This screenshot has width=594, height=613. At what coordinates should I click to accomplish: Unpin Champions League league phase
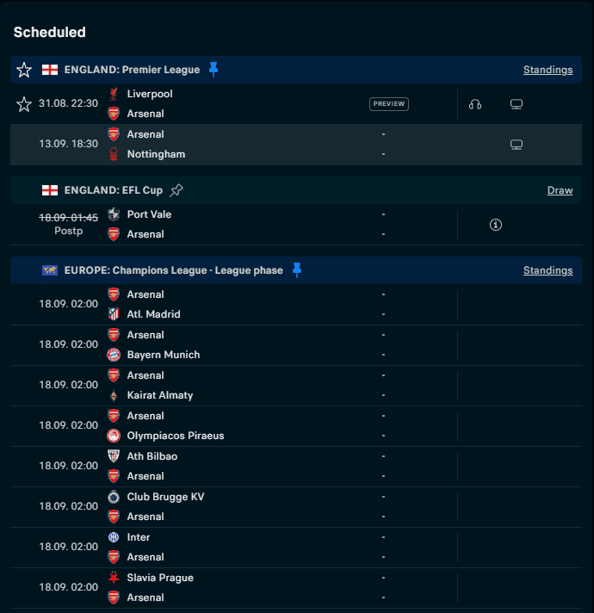tap(297, 270)
